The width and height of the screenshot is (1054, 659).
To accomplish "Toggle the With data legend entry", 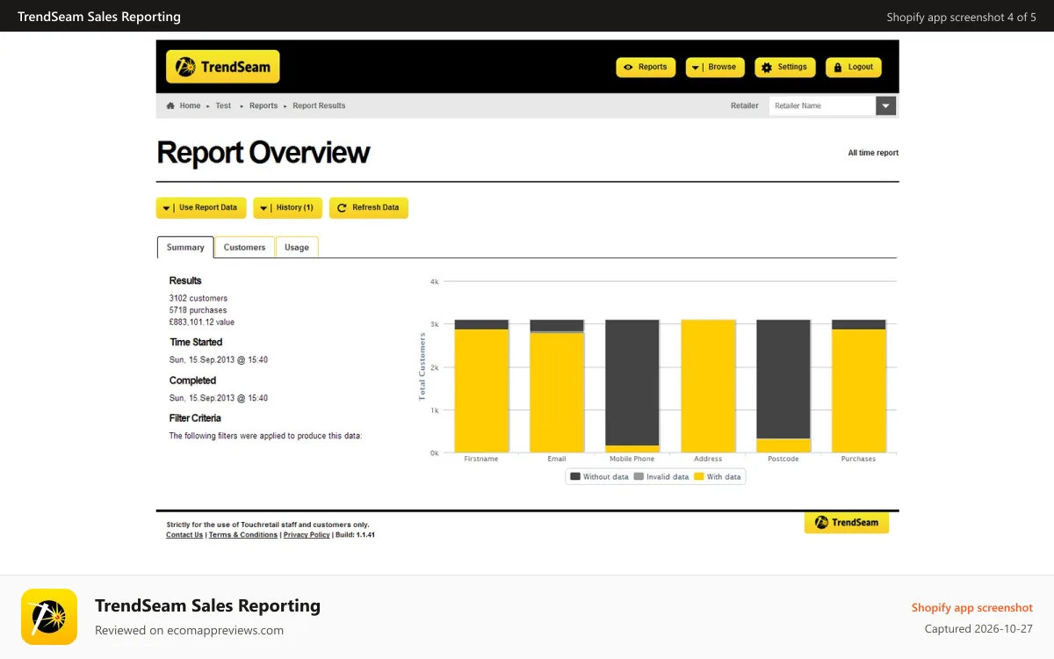I will 718,476.
